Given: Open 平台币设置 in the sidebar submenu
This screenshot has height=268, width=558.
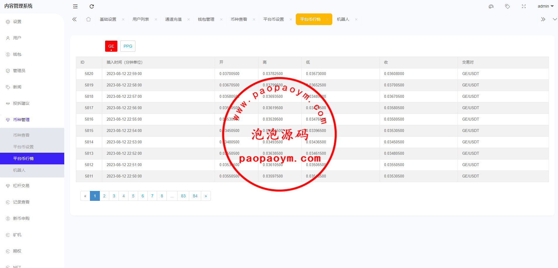Looking at the screenshot, I should [23, 147].
